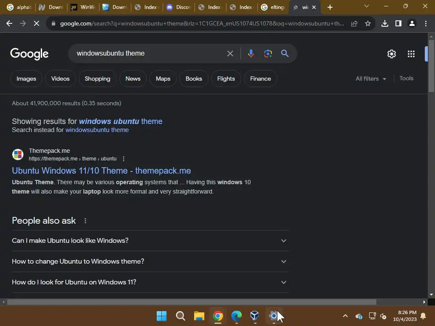Expand 'How to change Ubuntu to Windows theme?'
Image resolution: width=435 pixels, height=326 pixels.
[x=150, y=261]
